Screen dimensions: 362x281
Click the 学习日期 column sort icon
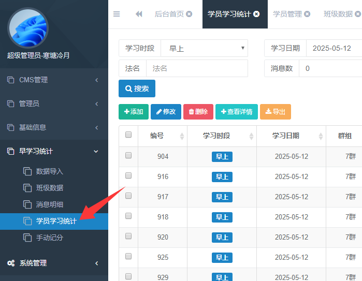pos(321,136)
